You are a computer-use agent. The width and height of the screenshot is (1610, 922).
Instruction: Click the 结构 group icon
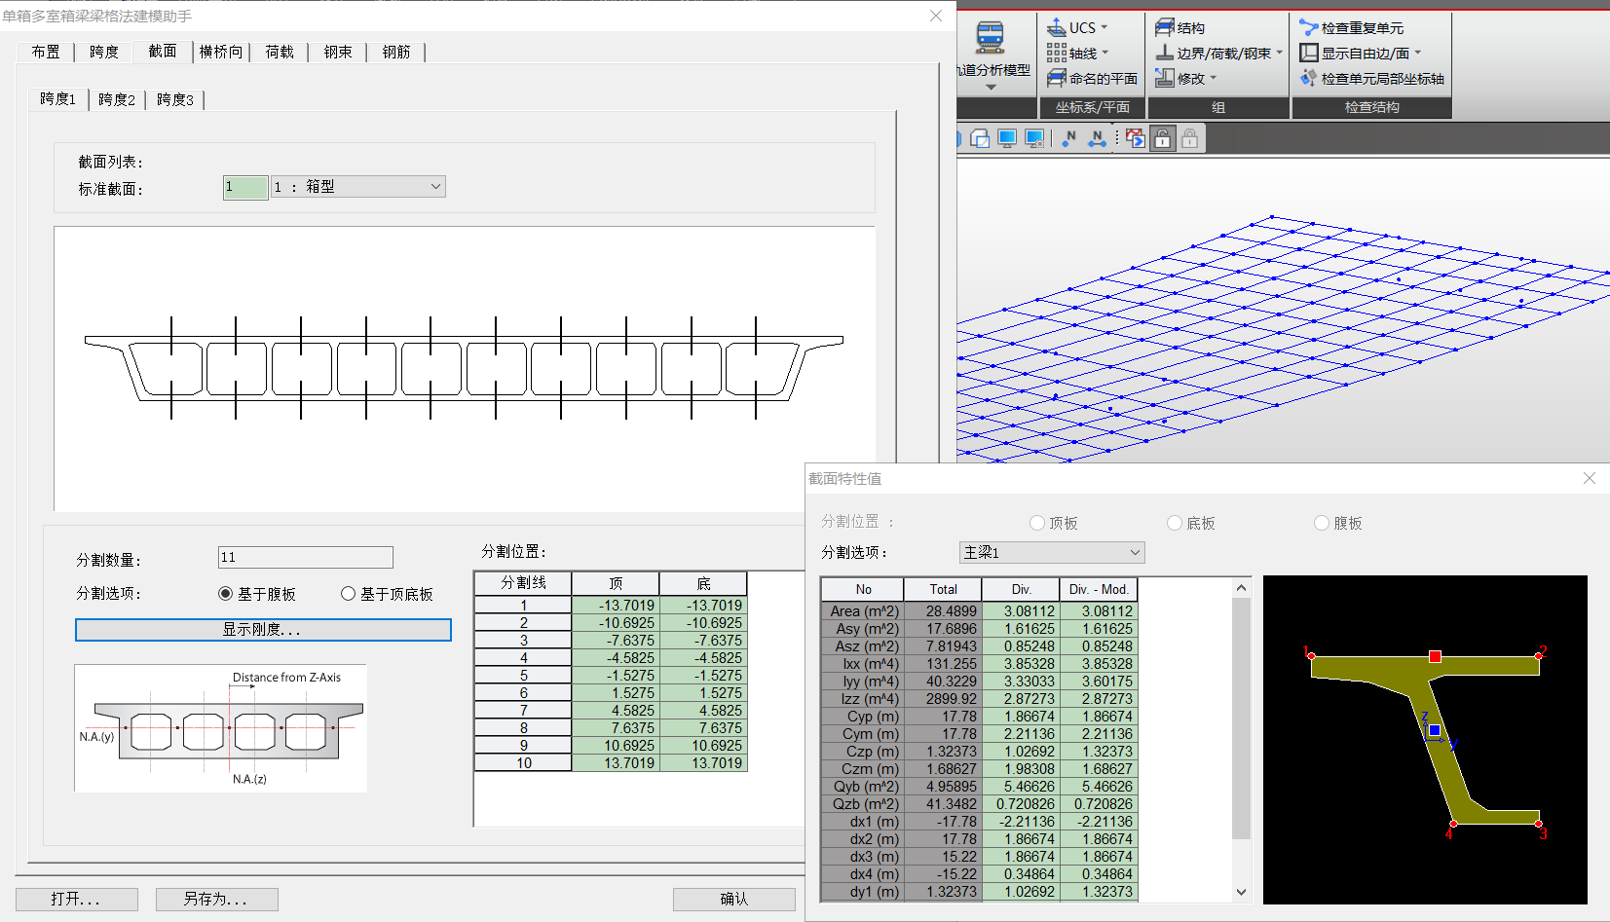coord(1165,27)
